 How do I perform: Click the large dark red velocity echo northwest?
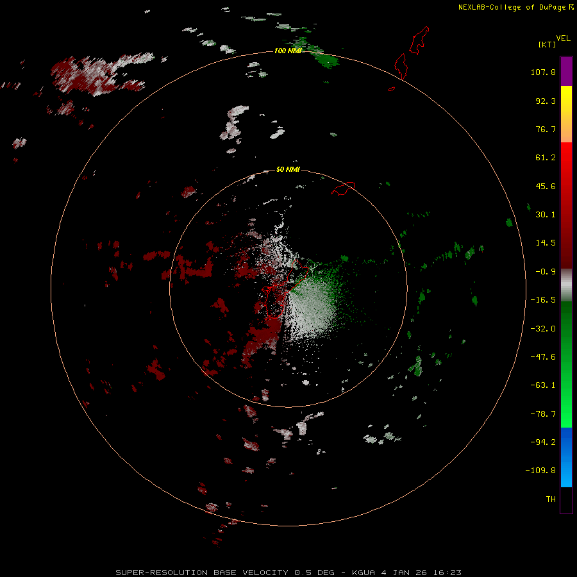[96, 76]
